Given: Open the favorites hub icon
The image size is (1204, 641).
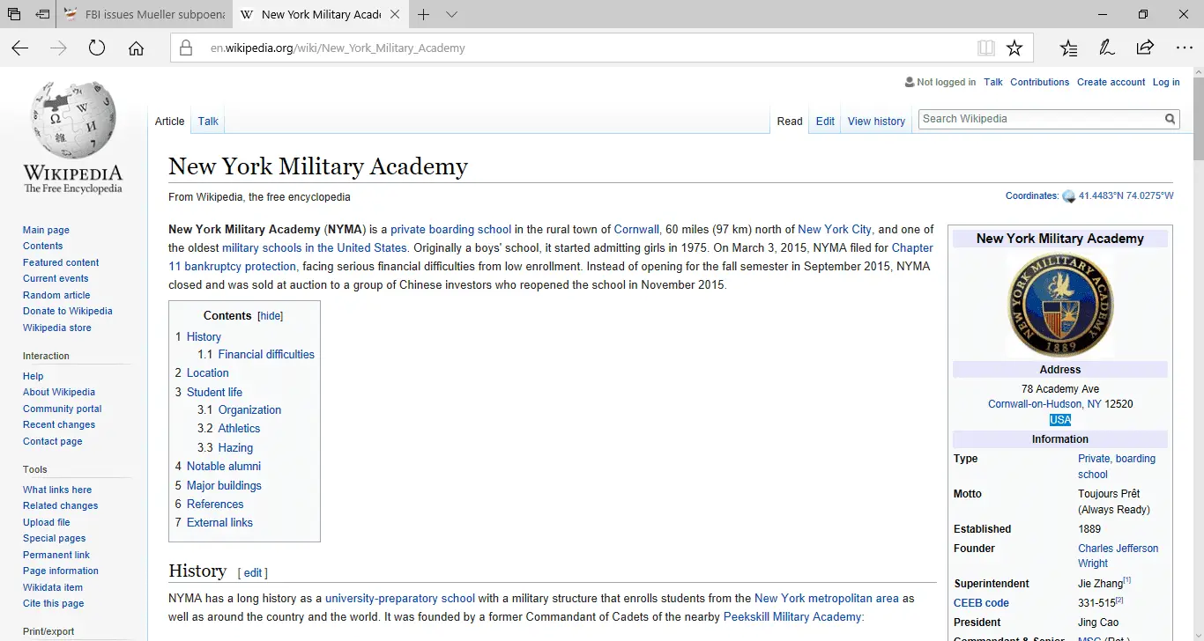Looking at the screenshot, I should [1068, 48].
